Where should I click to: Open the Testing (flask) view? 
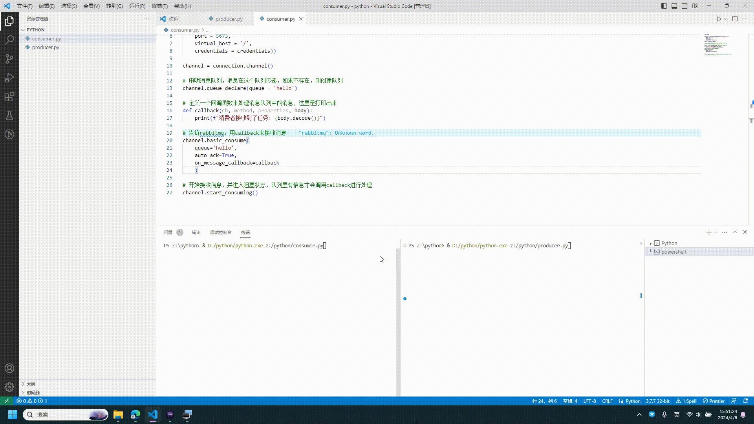pos(9,115)
